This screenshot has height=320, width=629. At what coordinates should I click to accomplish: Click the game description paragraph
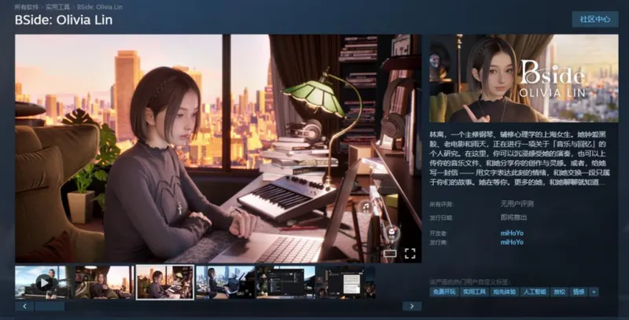(520, 158)
